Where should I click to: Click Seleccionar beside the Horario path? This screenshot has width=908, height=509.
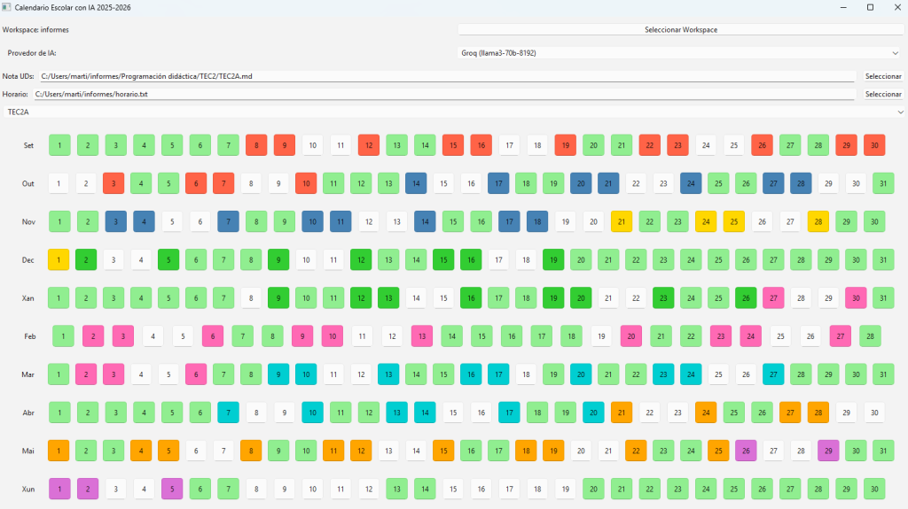(x=882, y=94)
